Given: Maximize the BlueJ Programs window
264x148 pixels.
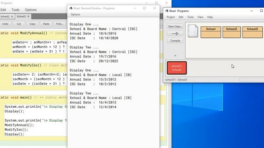Looking at the screenshot, I should (x=261, y=11).
